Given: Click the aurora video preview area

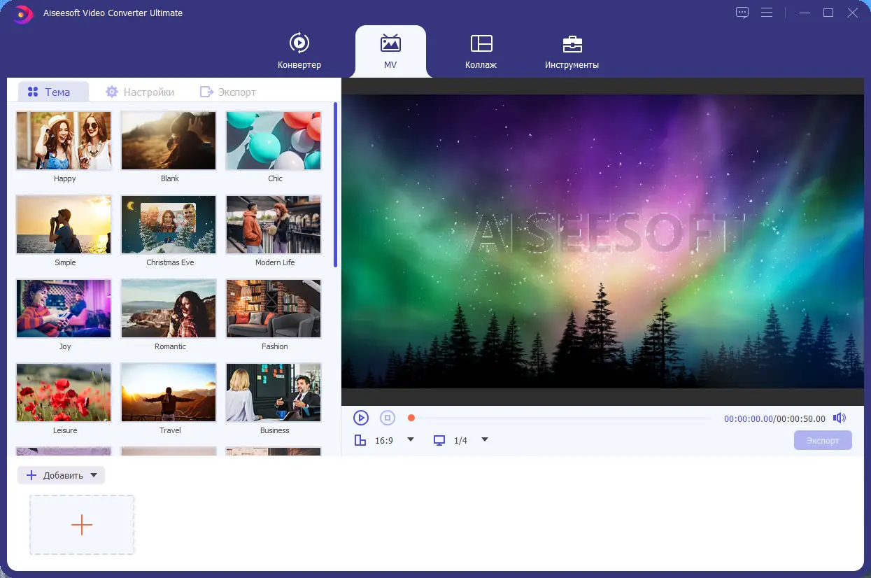Looking at the screenshot, I should pyautogui.click(x=602, y=241).
